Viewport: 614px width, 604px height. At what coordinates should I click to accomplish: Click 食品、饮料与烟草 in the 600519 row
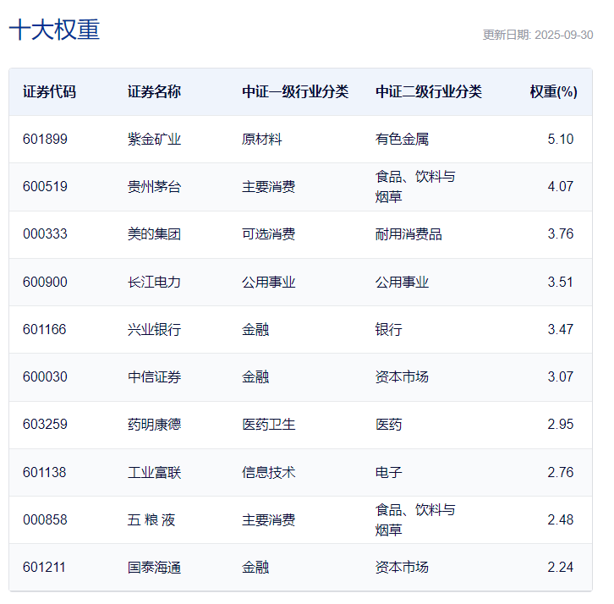click(x=415, y=186)
